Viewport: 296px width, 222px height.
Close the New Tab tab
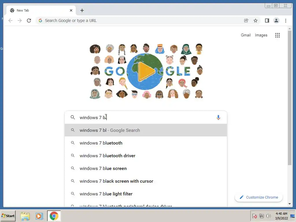(71, 10)
